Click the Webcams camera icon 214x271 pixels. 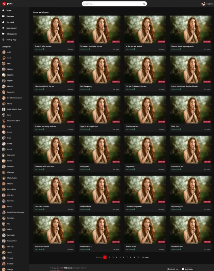tap(3, 16)
